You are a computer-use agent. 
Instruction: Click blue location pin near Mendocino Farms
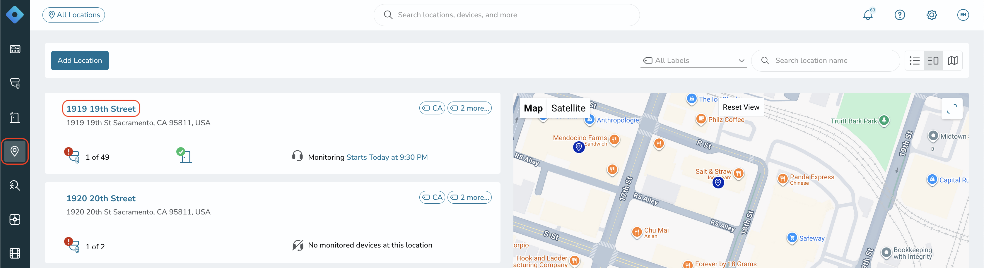click(x=579, y=147)
